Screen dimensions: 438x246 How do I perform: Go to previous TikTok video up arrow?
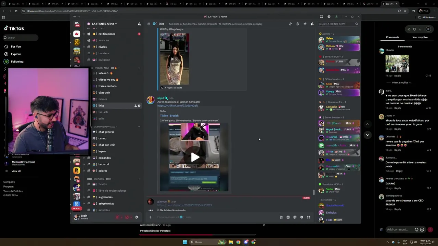(x=368, y=124)
